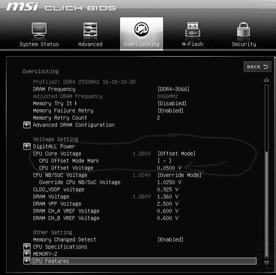Select the CPU Offset Mode Mark label
Viewport: 276px width, 275px height.
[x=69, y=161]
